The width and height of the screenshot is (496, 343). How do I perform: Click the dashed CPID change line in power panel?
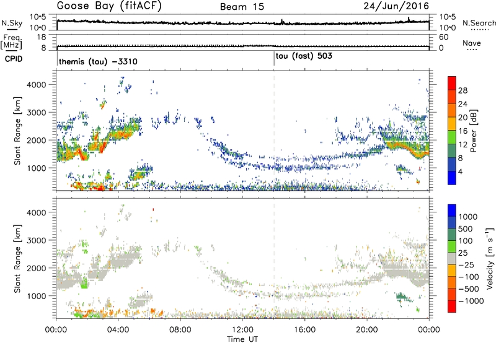point(274,131)
